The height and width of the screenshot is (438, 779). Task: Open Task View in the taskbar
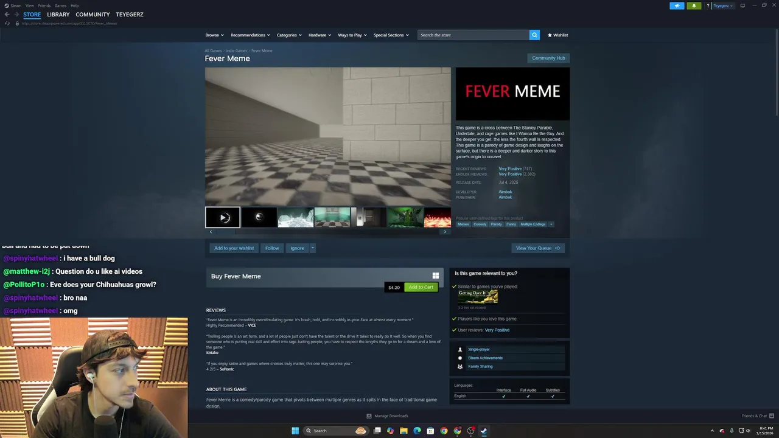coord(377,431)
